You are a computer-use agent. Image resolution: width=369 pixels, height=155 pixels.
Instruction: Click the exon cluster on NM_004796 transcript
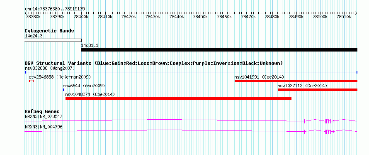point(328,132)
